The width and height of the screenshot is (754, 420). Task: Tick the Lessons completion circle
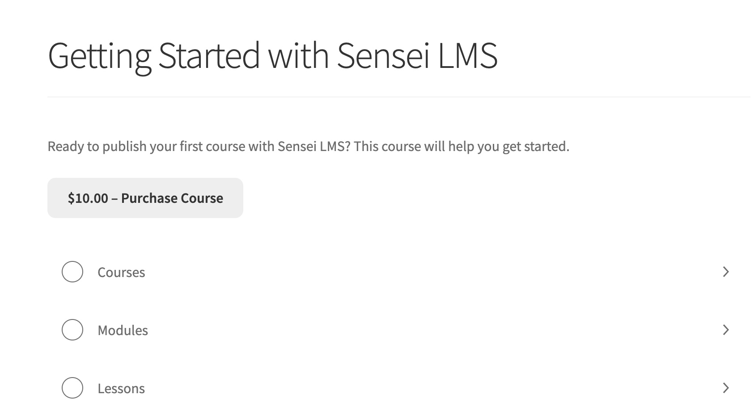pyautogui.click(x=72, y=388)
